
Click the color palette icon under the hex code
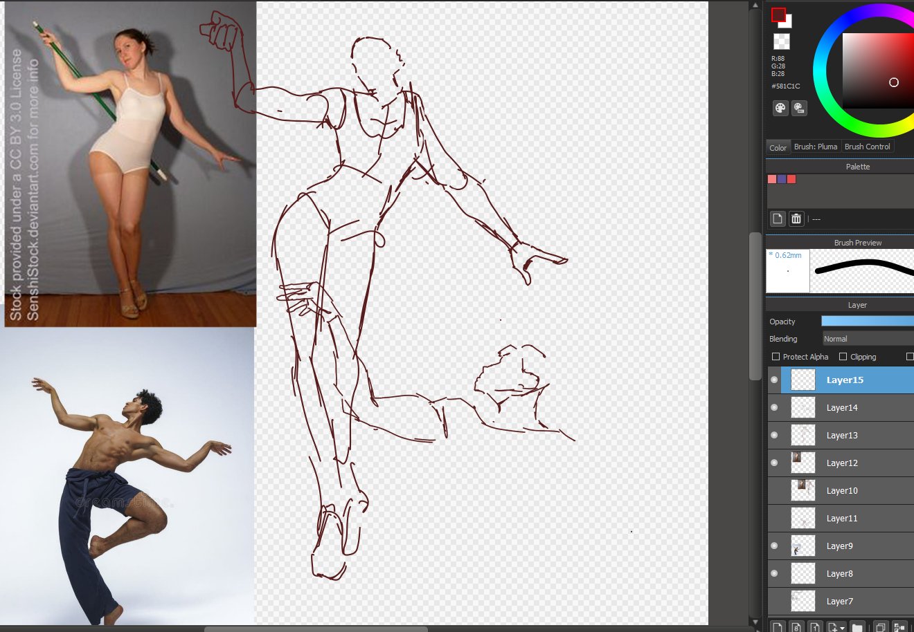click(780, 108)
